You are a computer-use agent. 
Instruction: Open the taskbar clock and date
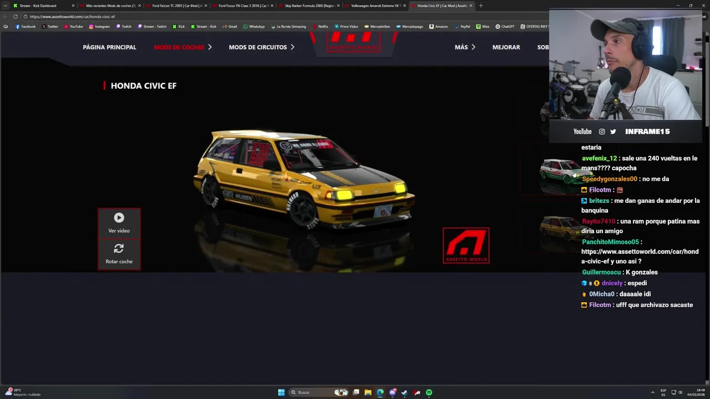[x=696, y=392]
